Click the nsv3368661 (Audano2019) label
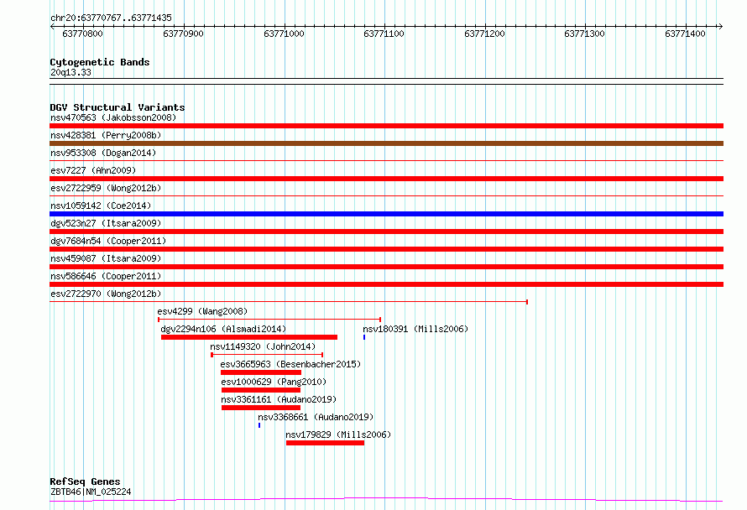 (x=316, y=417)
